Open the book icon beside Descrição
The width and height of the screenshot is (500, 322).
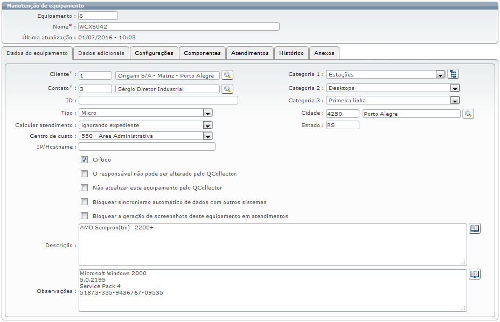(474, 228)
